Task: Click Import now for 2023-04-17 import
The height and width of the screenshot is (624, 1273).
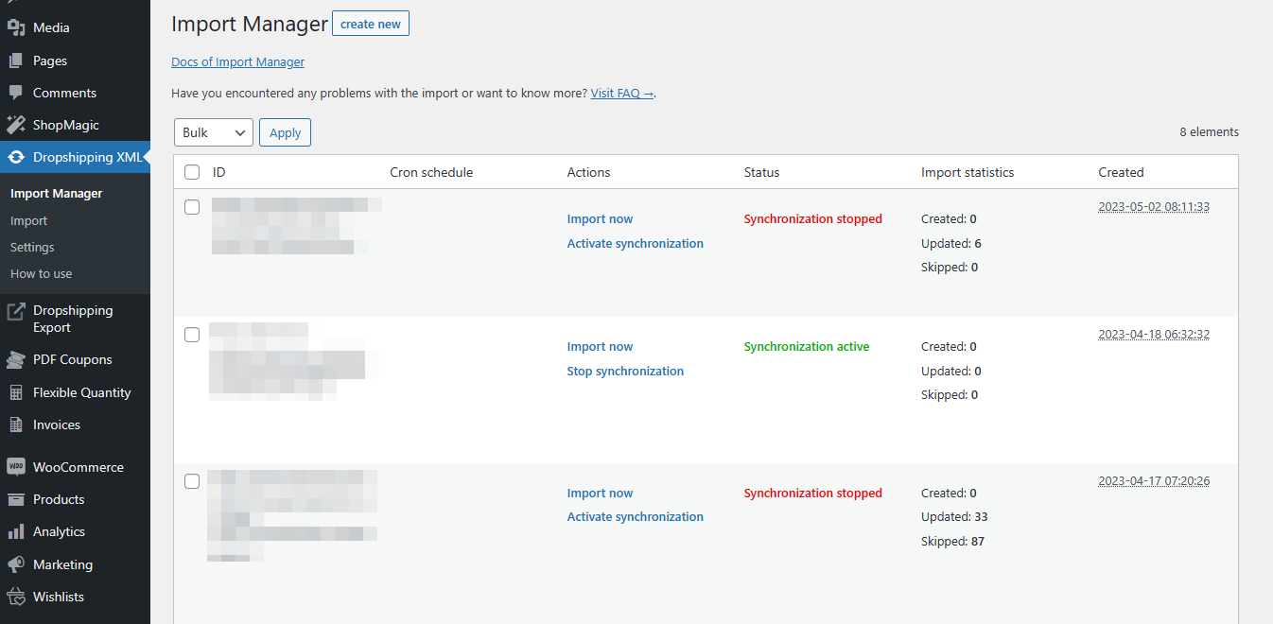Action: 600,493
